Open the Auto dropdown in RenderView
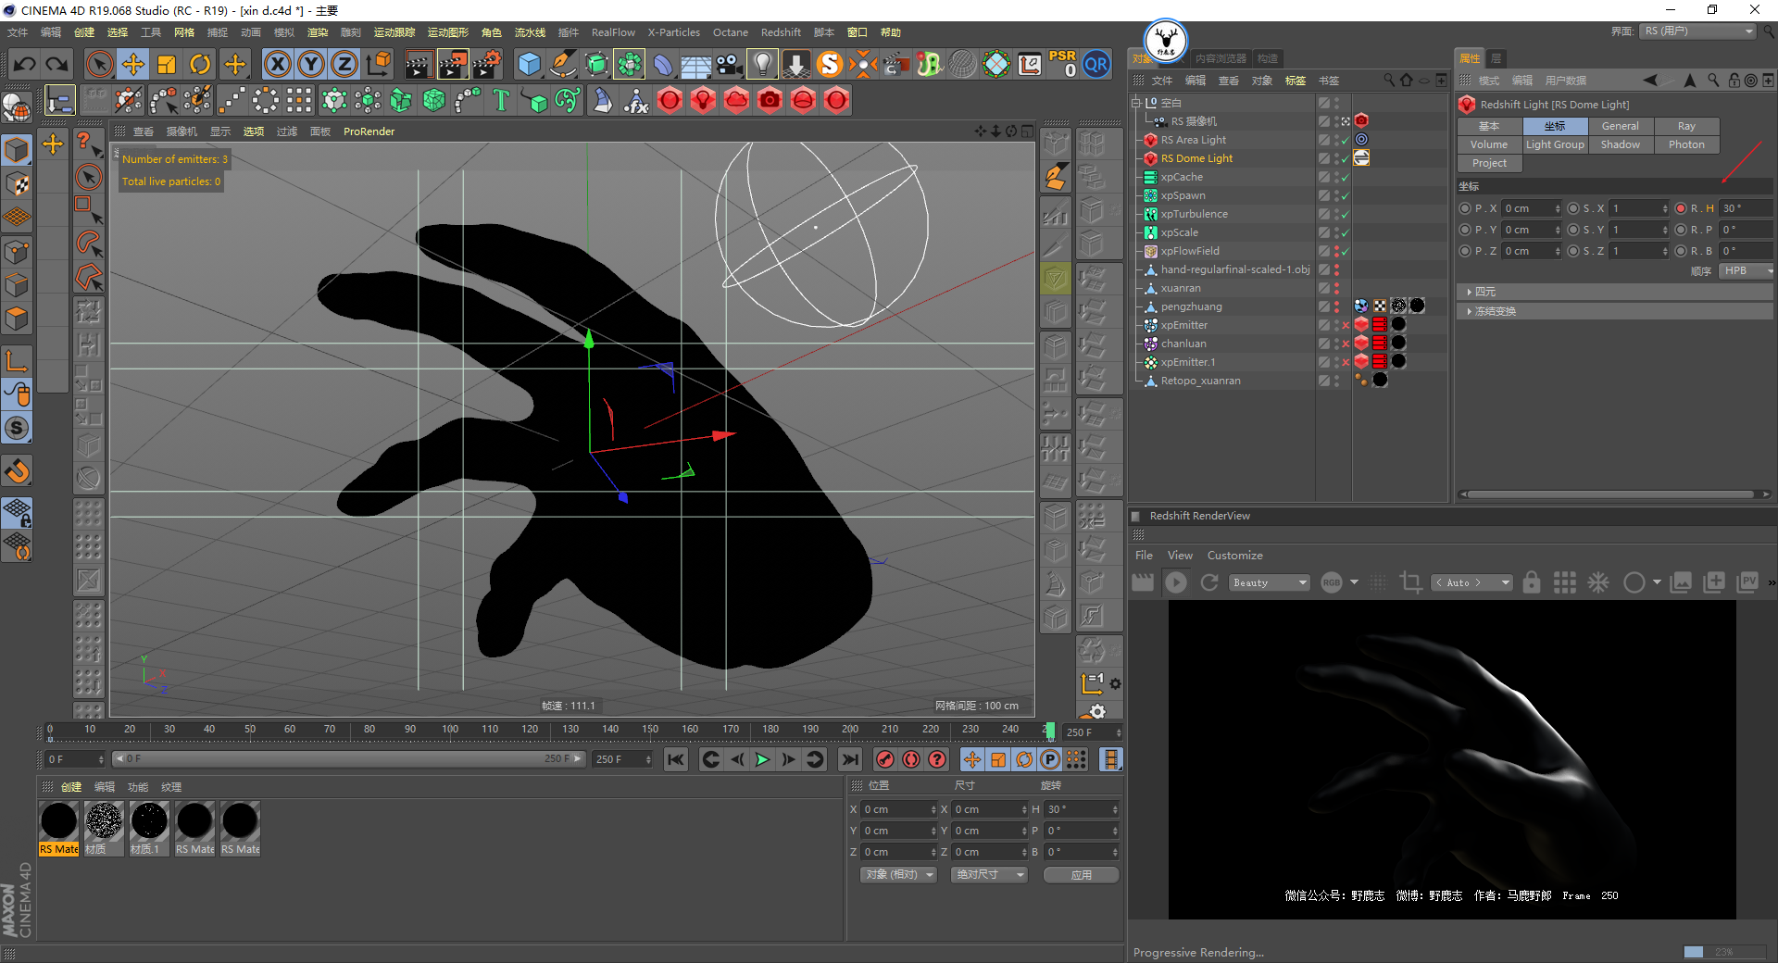Image resolution: width=1778 pixels, height=963 pixels. click(x=1472, y=582)
